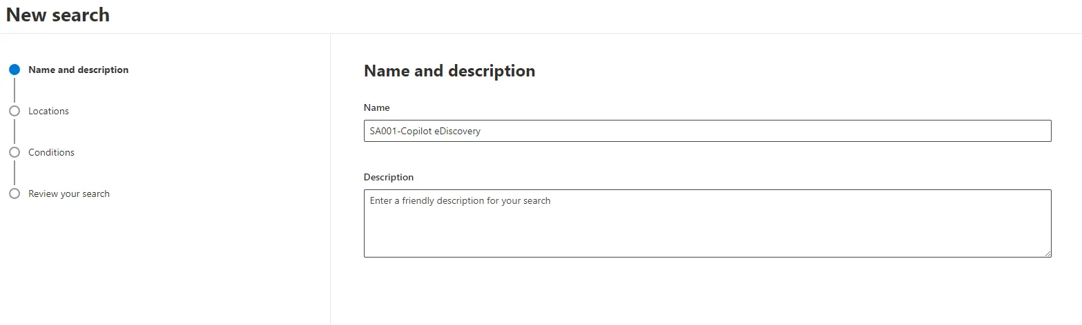Click the Name field containing SA001-Copilot eDiscovery

coord(707,131)
